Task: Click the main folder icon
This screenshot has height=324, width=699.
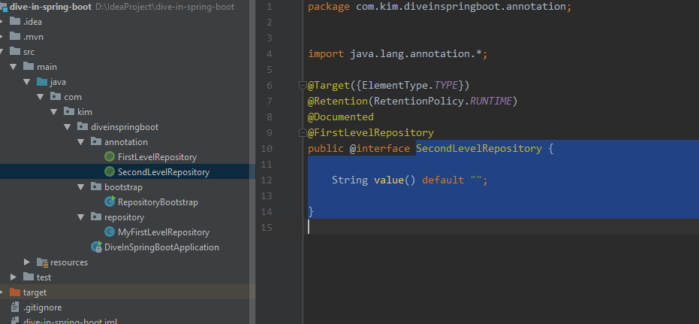Action: coord(29,66)
